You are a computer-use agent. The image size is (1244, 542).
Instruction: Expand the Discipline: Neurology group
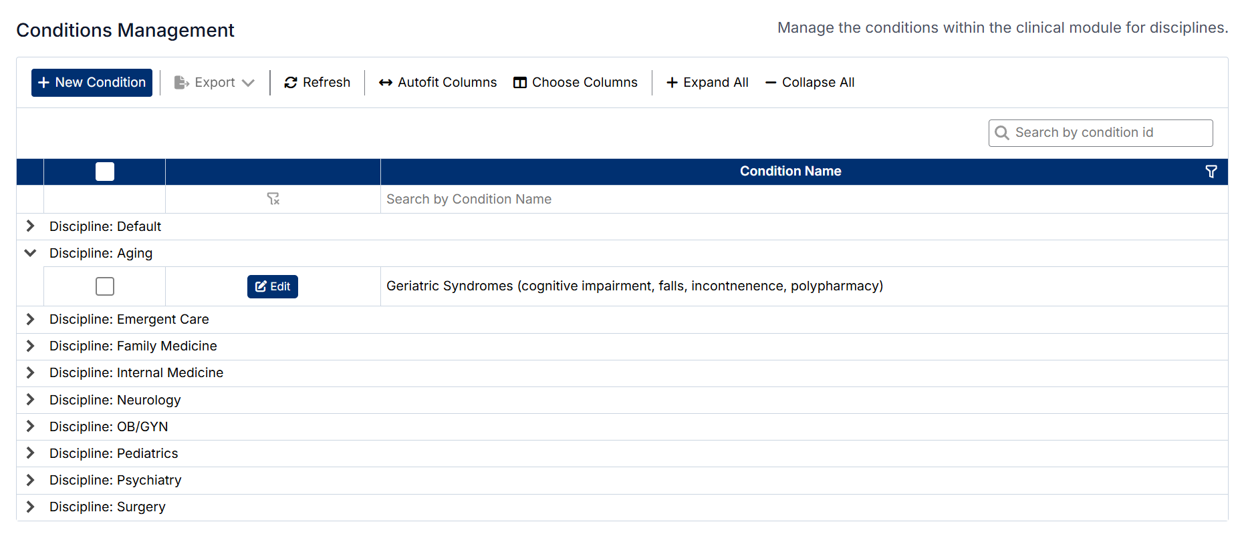click(30, 400)
